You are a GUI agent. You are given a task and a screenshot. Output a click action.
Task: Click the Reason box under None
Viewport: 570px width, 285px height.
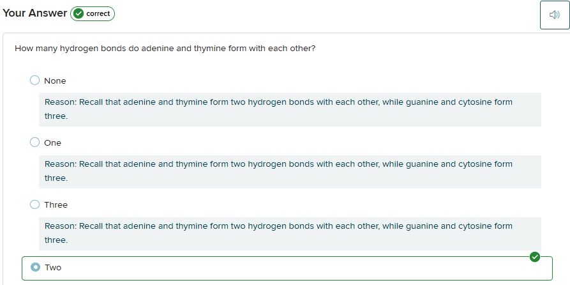tap(290, 109)
